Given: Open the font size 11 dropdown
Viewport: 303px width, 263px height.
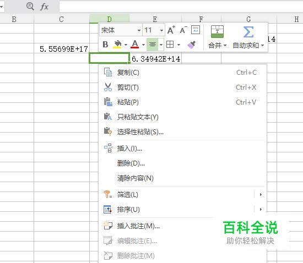Looking at the screenshot, I should pos(161,30).
